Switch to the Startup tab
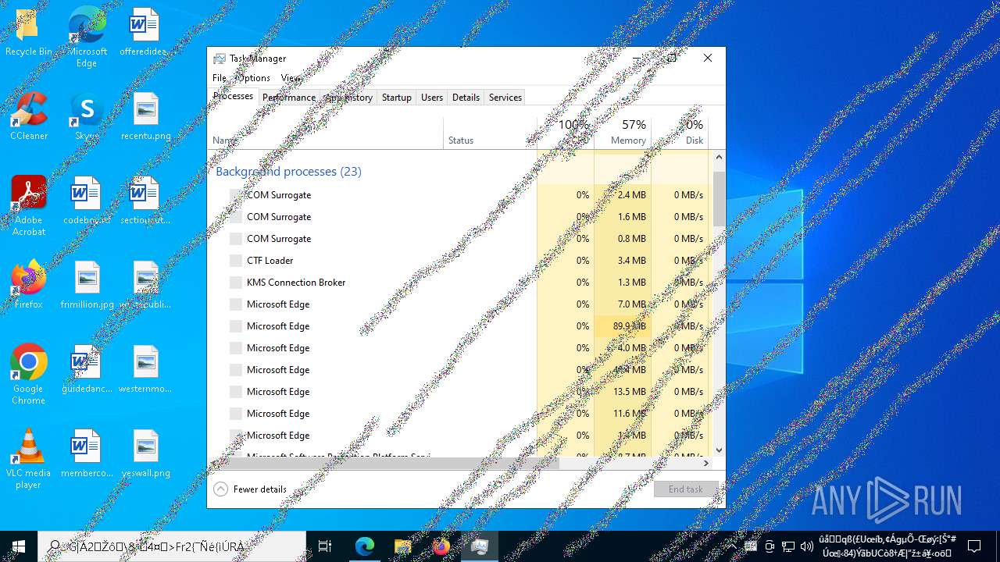Image resolution: width=1000 pixels, height=562 pixels. (396, 98)
